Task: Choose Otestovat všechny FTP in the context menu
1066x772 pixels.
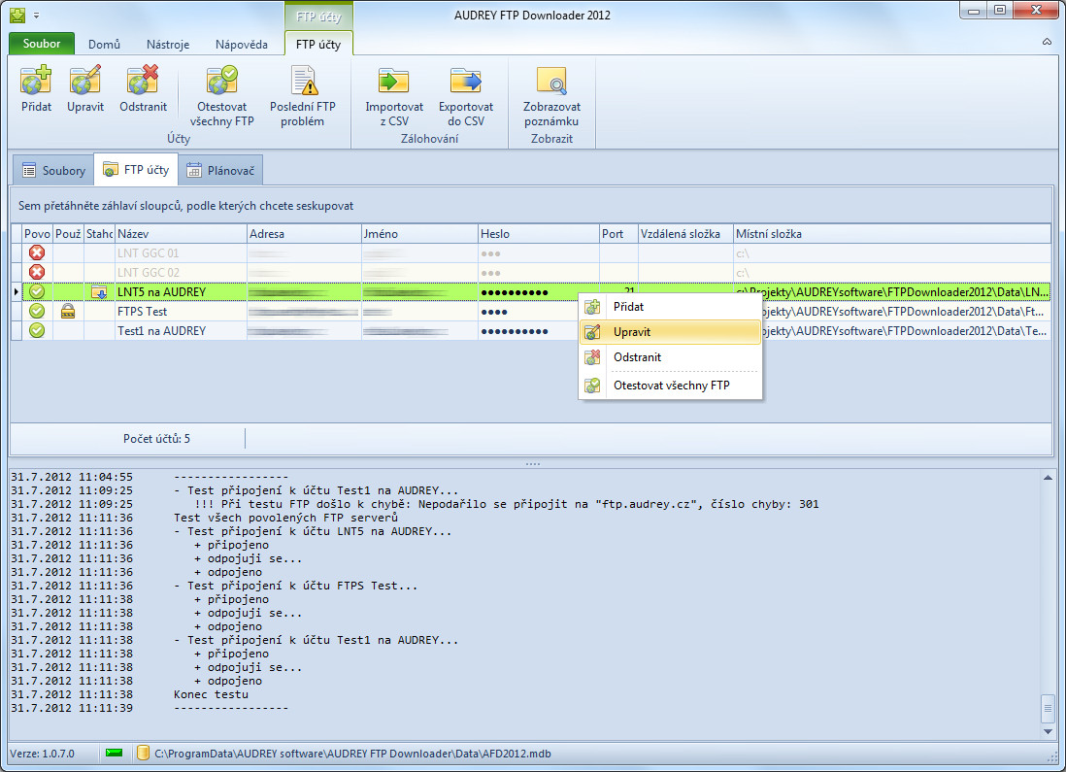Action: (670, 386)
